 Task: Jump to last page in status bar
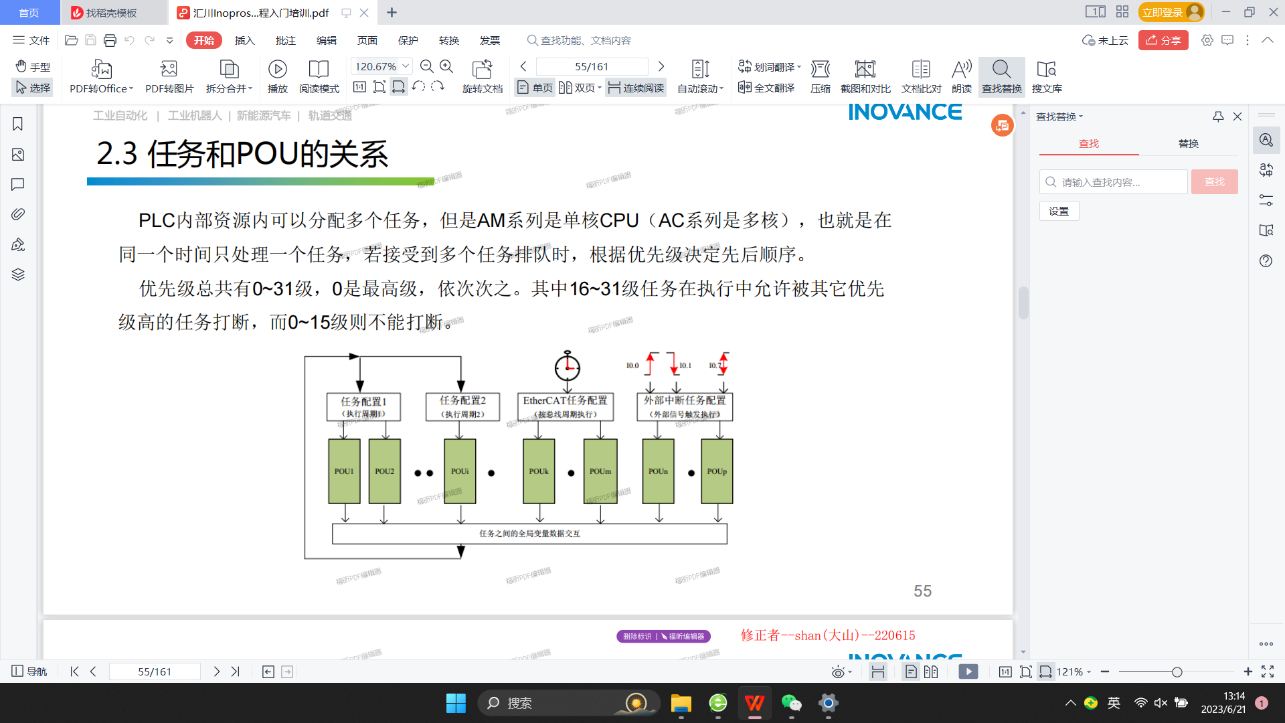235,671
